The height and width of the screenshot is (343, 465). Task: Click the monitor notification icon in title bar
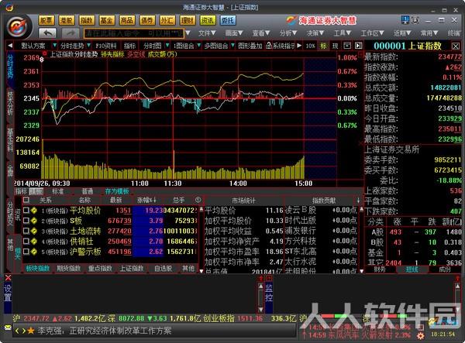(405, 20)
